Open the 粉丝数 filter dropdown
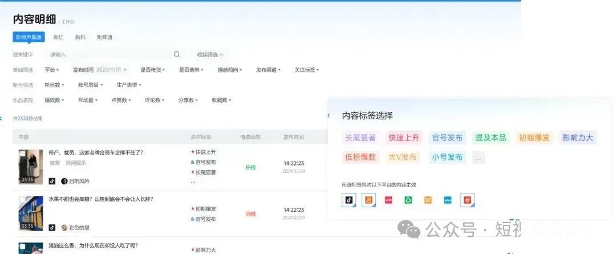 [54, 84]
